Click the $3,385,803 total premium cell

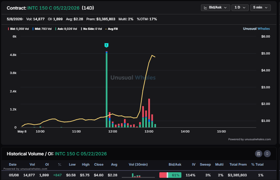[237, 175]
